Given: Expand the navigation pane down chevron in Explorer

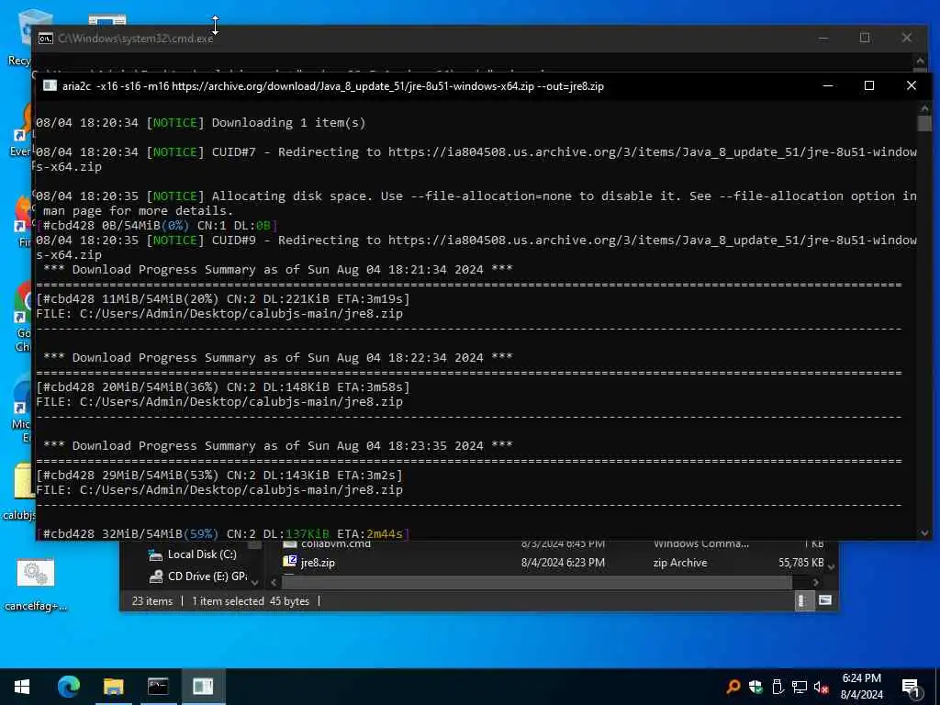Looking at the screenshot, I should point(255,582).
